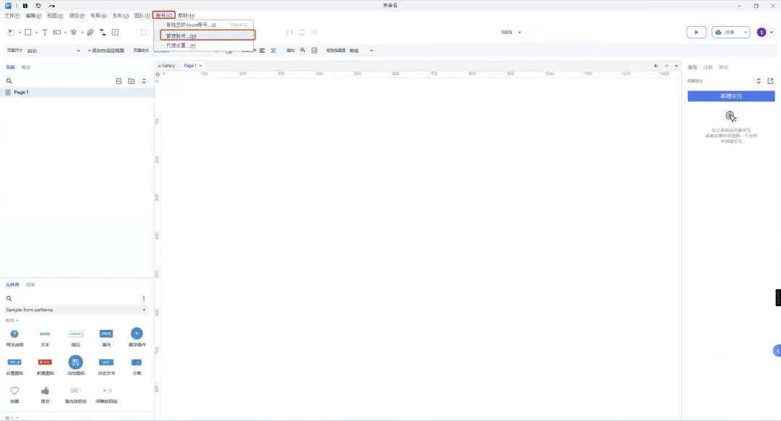
Task: Click the add folder icon
Action: click(131, 81)
